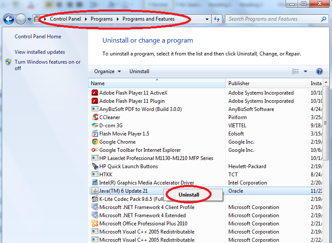Click the HP Quick Launch Buttons icon
The width and height of the screenshot is (332, 243).
point(95,166)
